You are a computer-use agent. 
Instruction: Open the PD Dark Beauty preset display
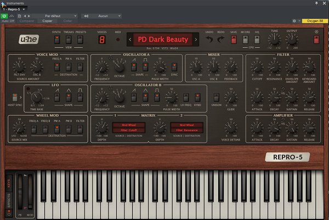click(163, 40)
